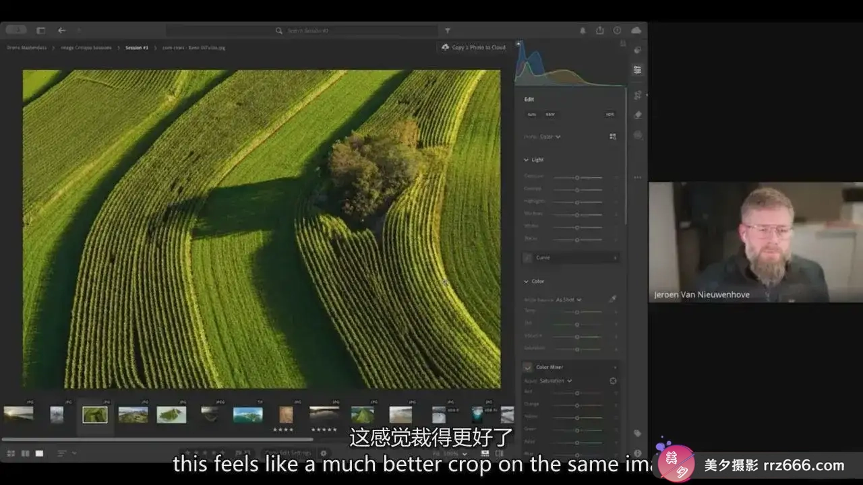Screen dimensions: 863x485
Task: Open the masking circle tool icon
Action: [x=637, y=135]
